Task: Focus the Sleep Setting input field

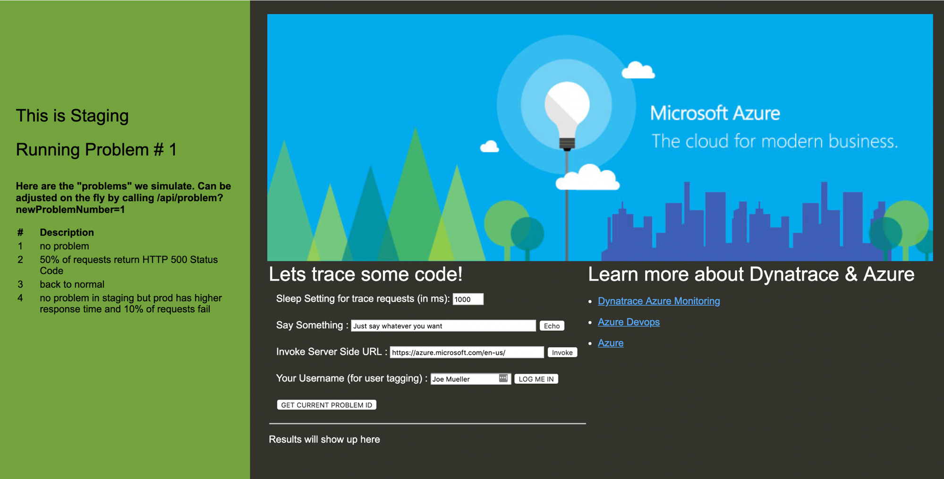Action: pos(468,299)
